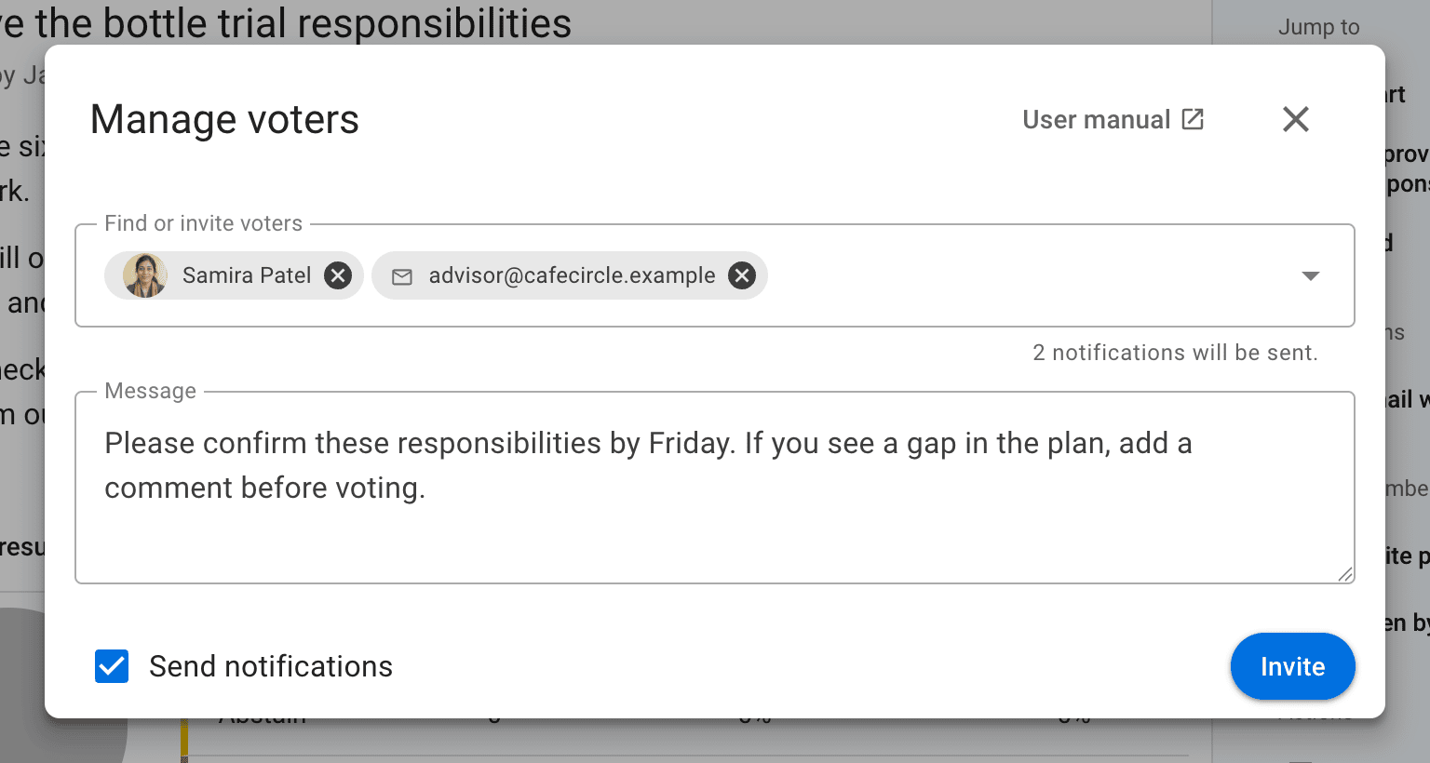The width and height of the screenshot is (1430, 763).
Task: Click the Manage voters dialog title
Action: (x=224, y=119)
